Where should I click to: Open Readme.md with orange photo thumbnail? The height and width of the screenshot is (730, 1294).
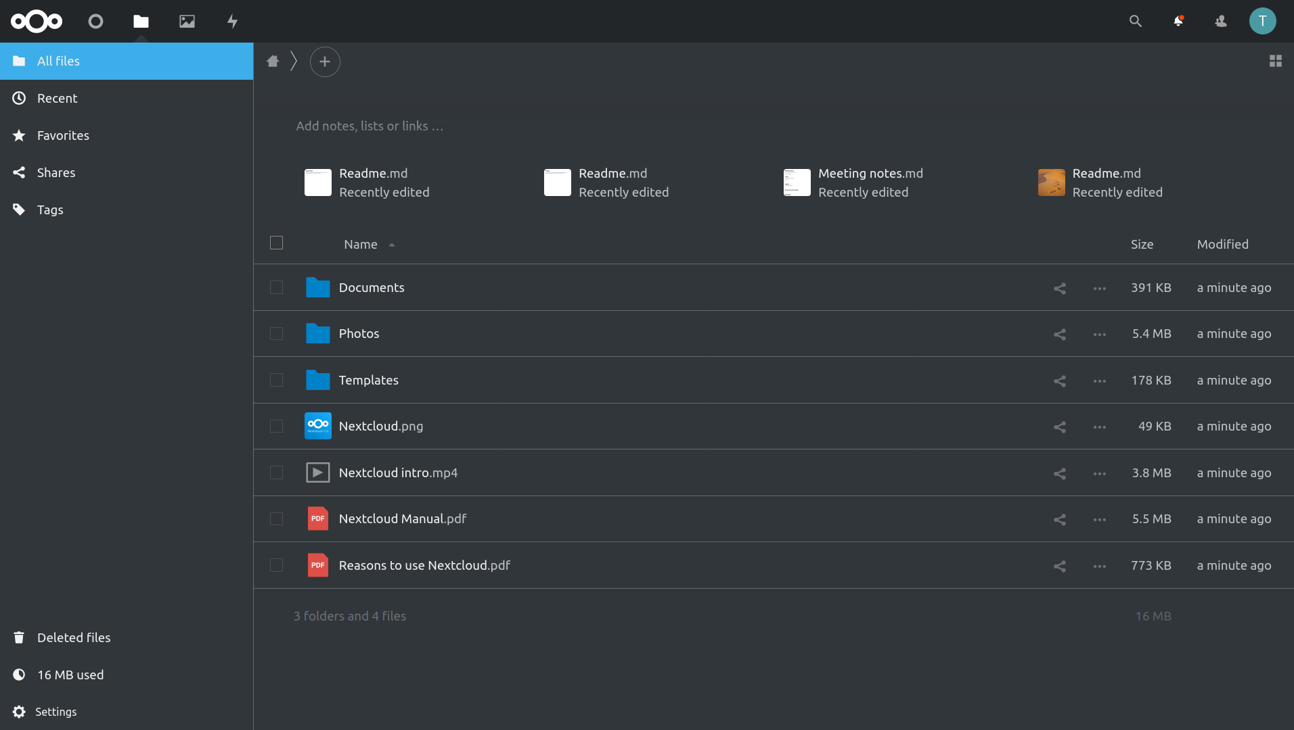coord(1100,182)
